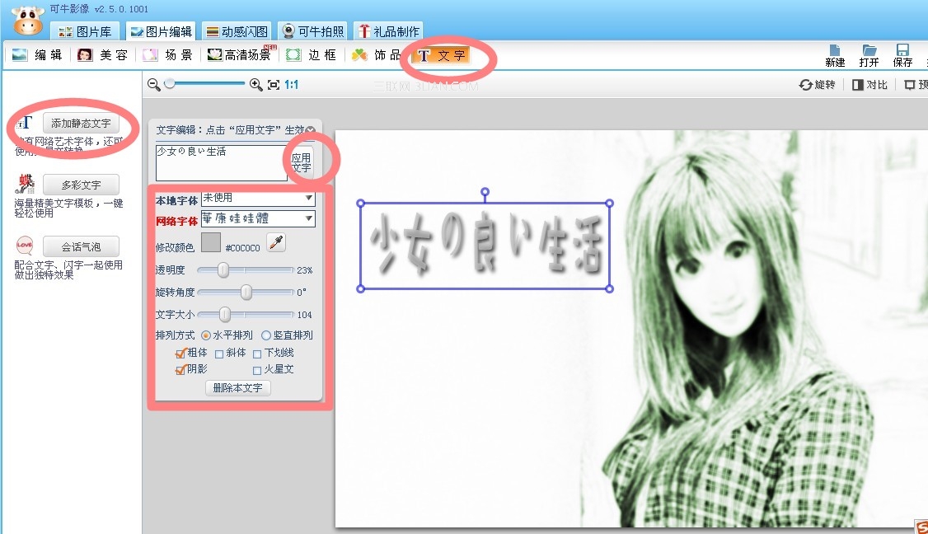The image size is (928, 534).
Task: Click the text content input box
Action: (x=222, y=162)
